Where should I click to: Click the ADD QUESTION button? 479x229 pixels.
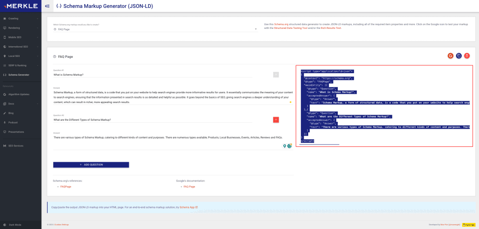[91, 165]
